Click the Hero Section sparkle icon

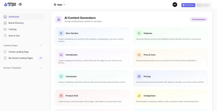click(61, 33)
